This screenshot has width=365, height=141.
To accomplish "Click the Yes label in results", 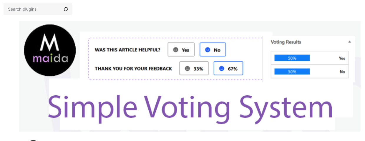I will pos(342,58).
